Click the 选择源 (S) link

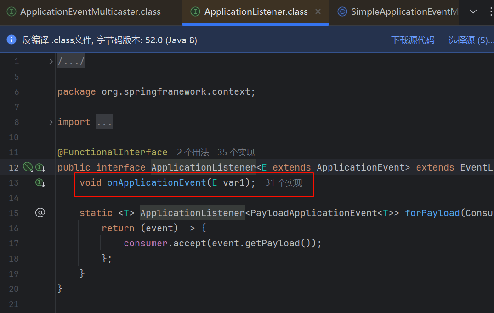point(471,40)
